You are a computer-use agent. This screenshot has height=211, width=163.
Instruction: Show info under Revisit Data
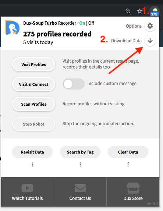click(32, 164)
